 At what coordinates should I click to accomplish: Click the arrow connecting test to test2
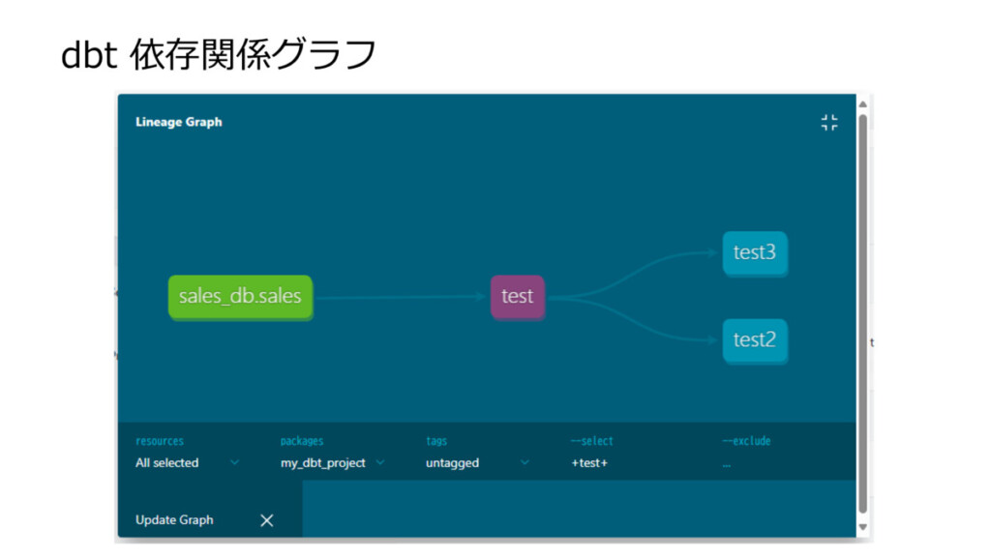coord(639,326)
